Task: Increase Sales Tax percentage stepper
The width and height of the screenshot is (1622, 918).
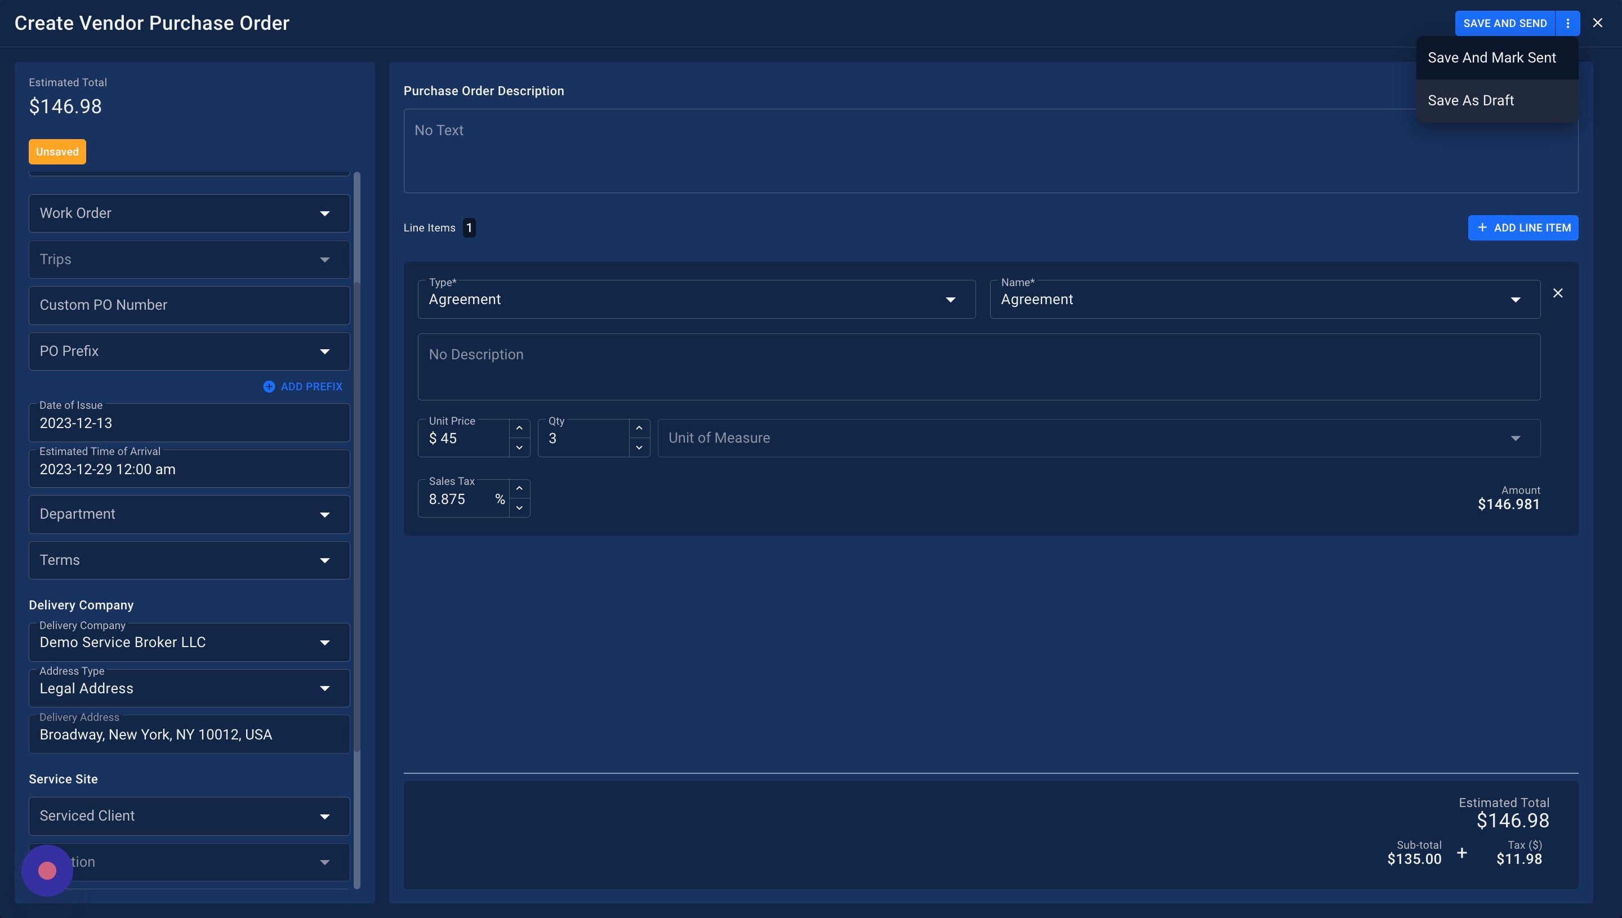Action: [x=519, y=489]
